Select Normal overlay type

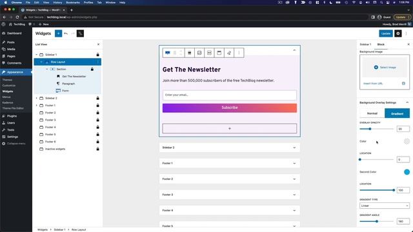[372, 113]
